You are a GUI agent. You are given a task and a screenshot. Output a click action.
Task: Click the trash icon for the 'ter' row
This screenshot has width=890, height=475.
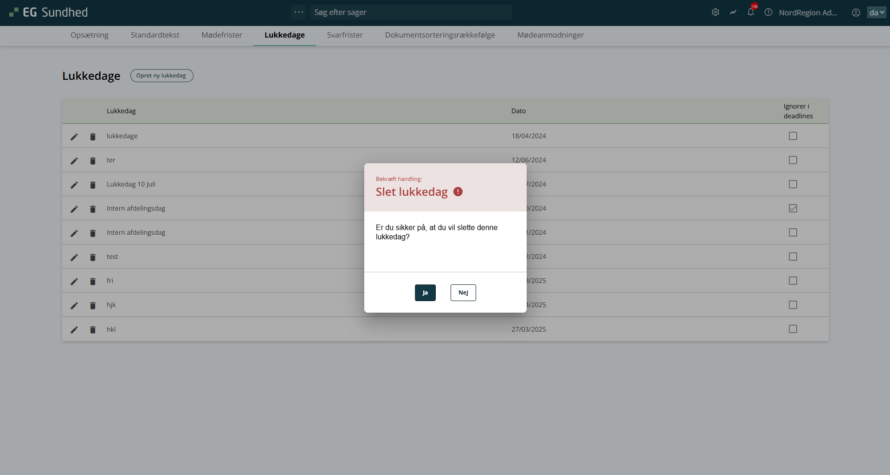point(93,160)
